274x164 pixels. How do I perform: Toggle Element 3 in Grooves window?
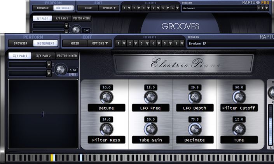[x=144, y=8]
